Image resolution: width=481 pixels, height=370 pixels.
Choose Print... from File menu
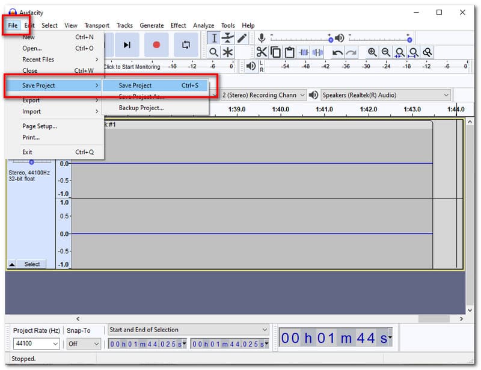click(55, 137)
